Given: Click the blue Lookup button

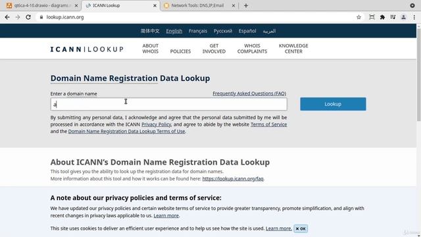Looking at the screenshot, I should [x=333, y=104].
